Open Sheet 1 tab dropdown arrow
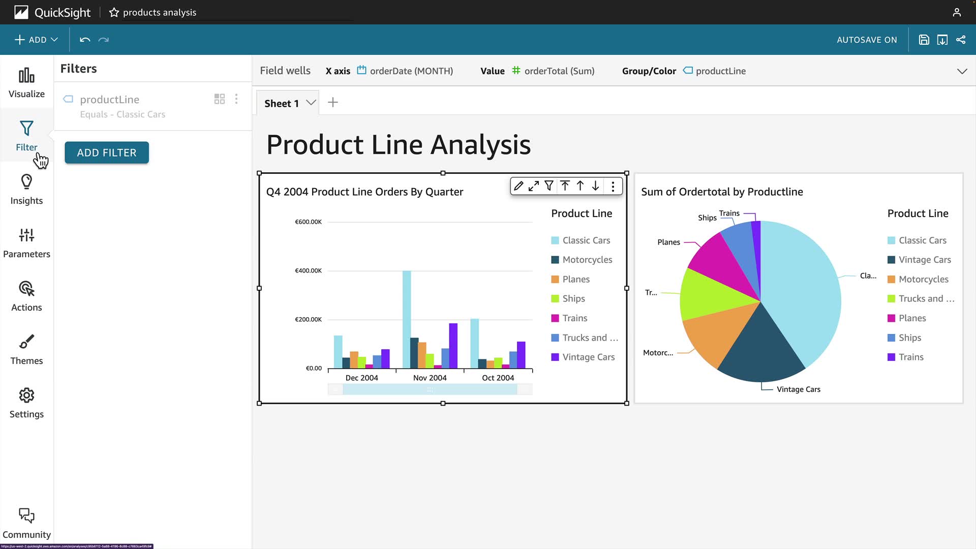Image resolution: width=976 pixels, height=549 pixels. pyautogui.click(x=311, y=103)
